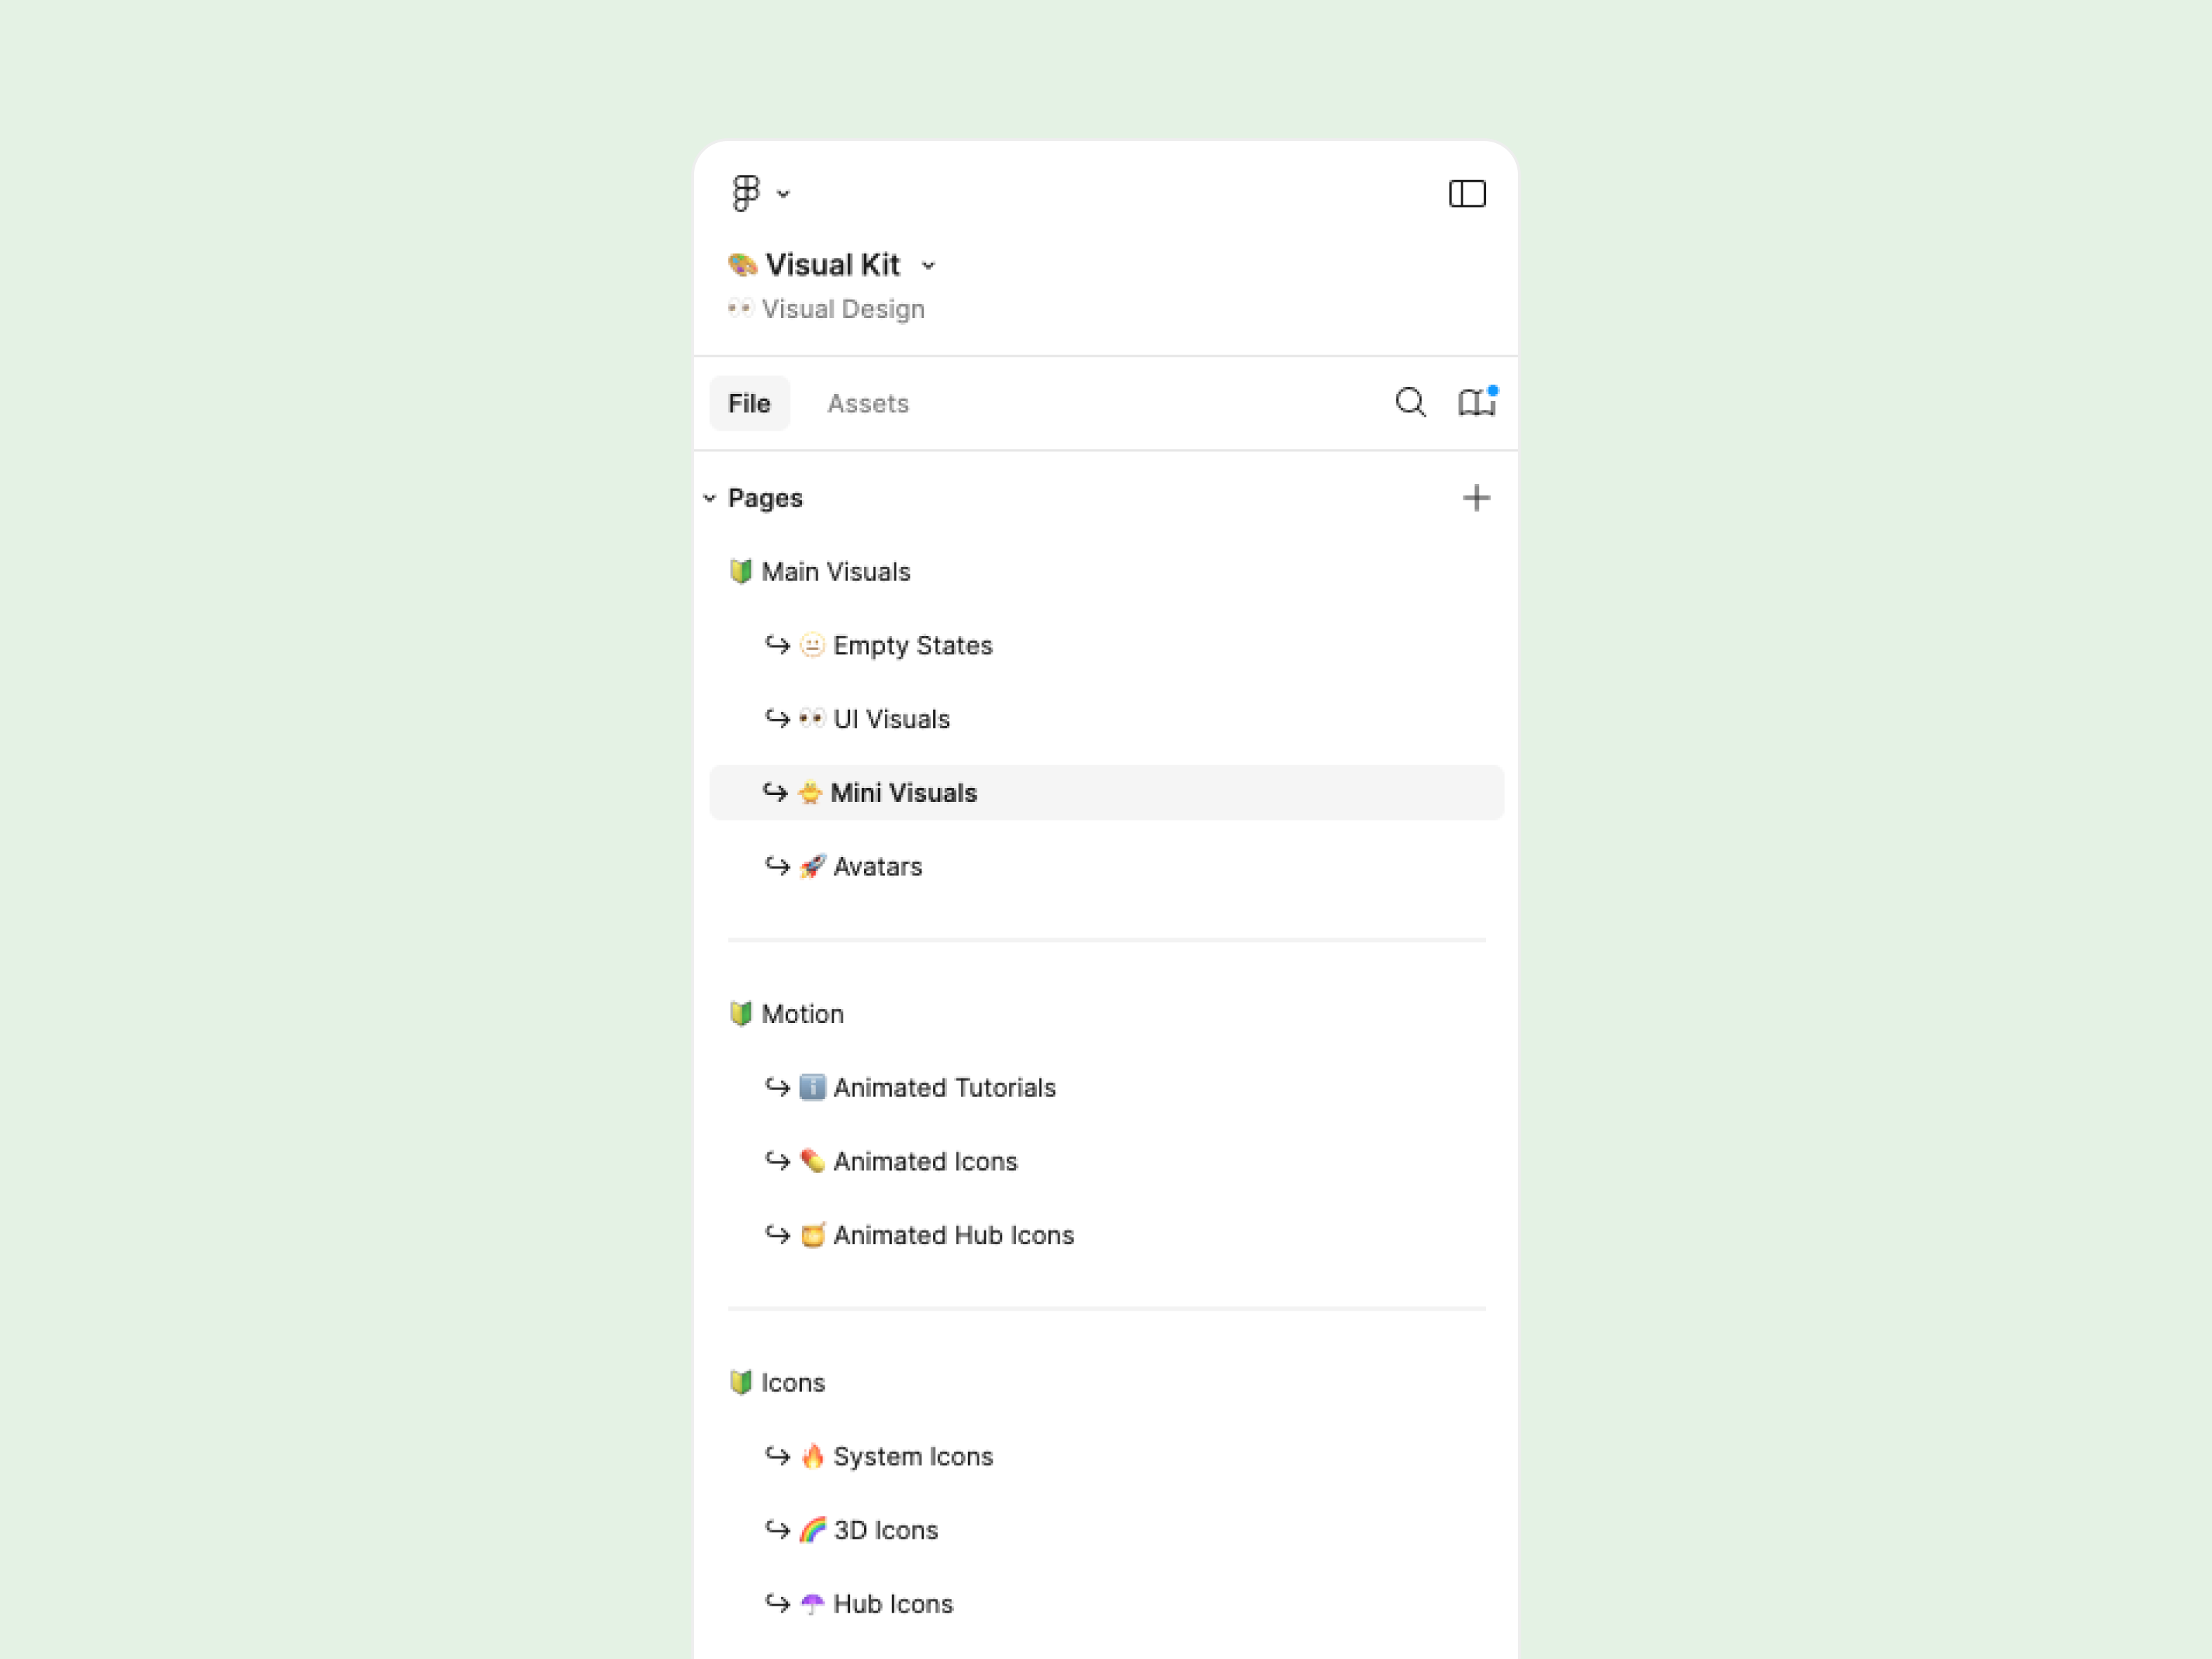This screenshot has width=2212, height=1659.
Task: Open the 3D Icons page
Action: pos(885,1531)
